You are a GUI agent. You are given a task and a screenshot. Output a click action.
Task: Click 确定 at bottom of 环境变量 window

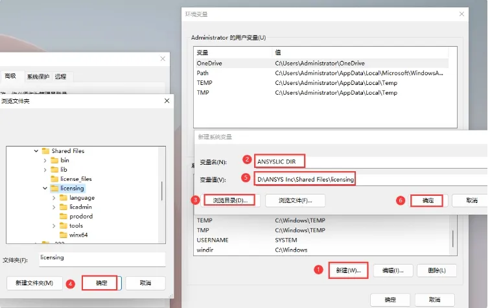390,300
